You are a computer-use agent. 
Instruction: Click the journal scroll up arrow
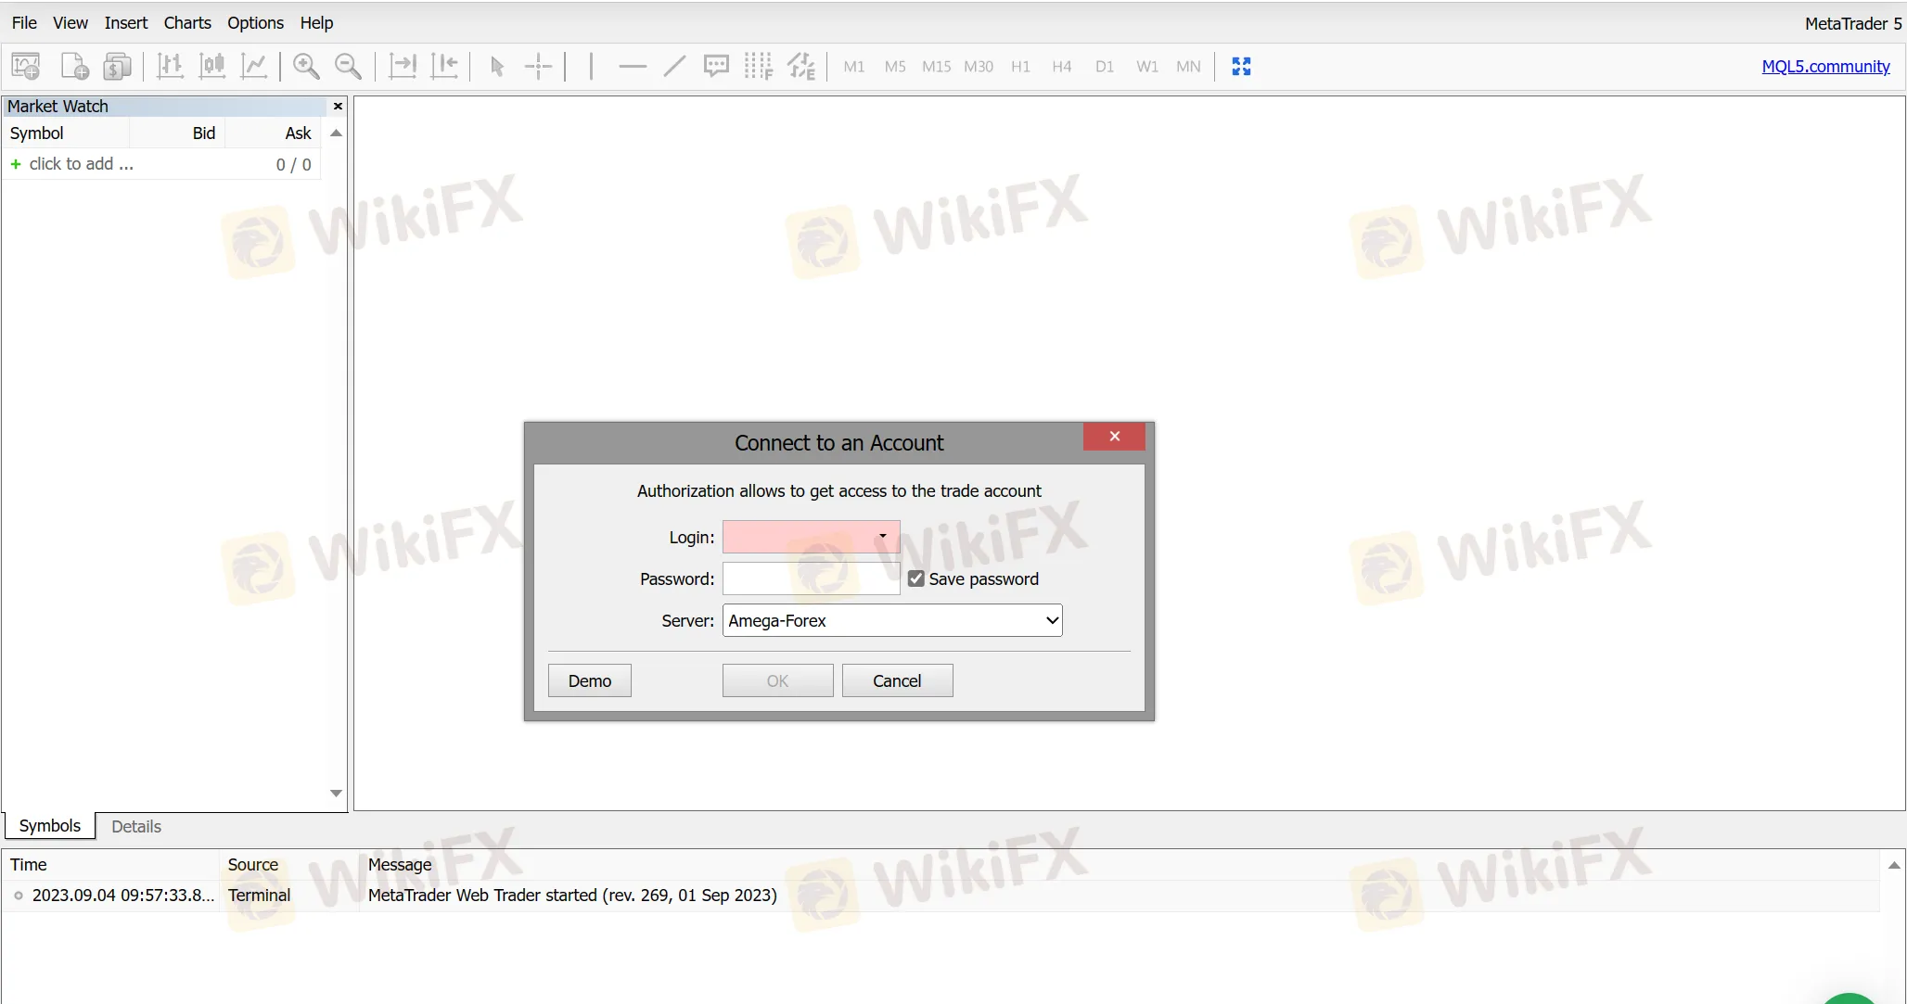click(1894, 865)
